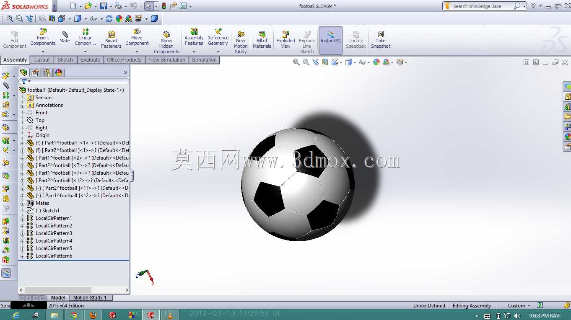This screenshot has width=571, height=320.
Task: Open Linear Component Pattern tool
Action: [x=86, y=37]
